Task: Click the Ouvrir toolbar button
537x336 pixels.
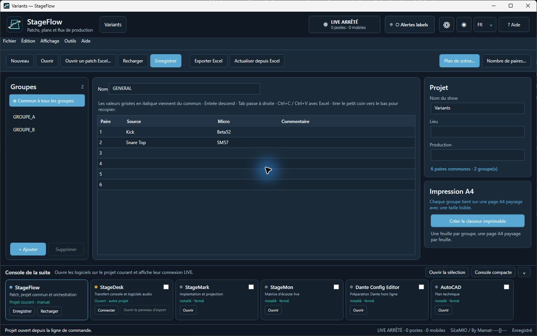Action: pos(47,61)
